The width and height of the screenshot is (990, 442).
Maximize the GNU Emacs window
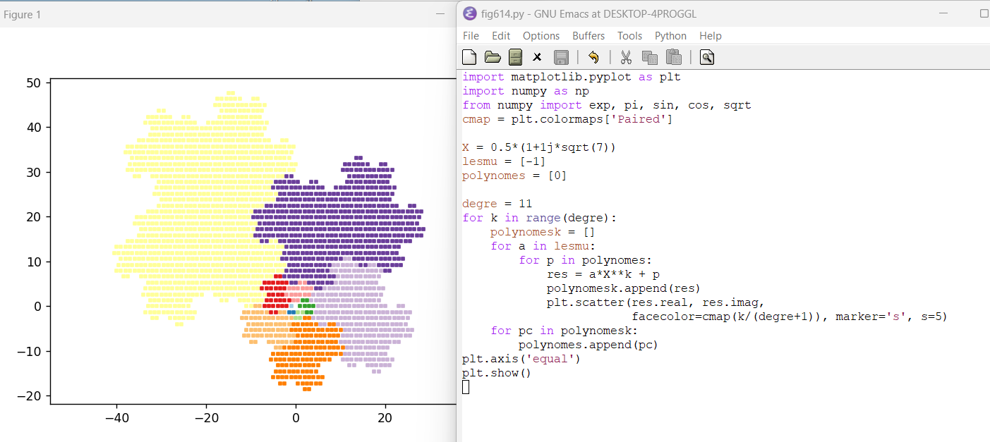pyautogui.click(x=984, y=13)
